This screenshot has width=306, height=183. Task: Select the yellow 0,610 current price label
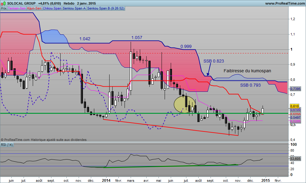pos(294,106)
